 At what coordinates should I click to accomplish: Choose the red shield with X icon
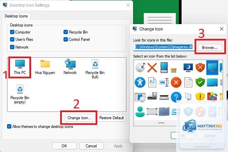click(x=200, y=68)
